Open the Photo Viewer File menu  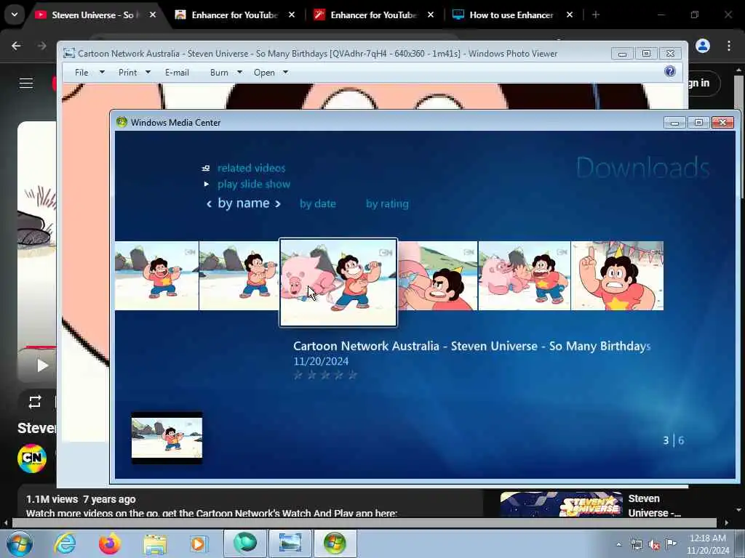coord(81,73)
